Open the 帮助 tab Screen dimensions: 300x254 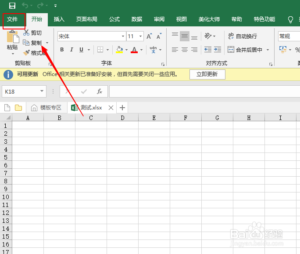[x=237, y=19]
